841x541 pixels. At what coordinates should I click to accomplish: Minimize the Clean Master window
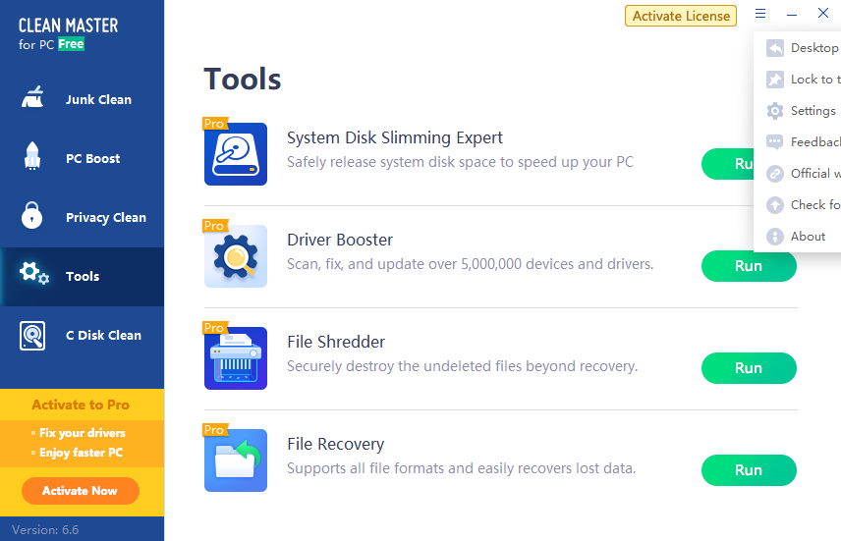pyautogui.click(x=792, y=15)
